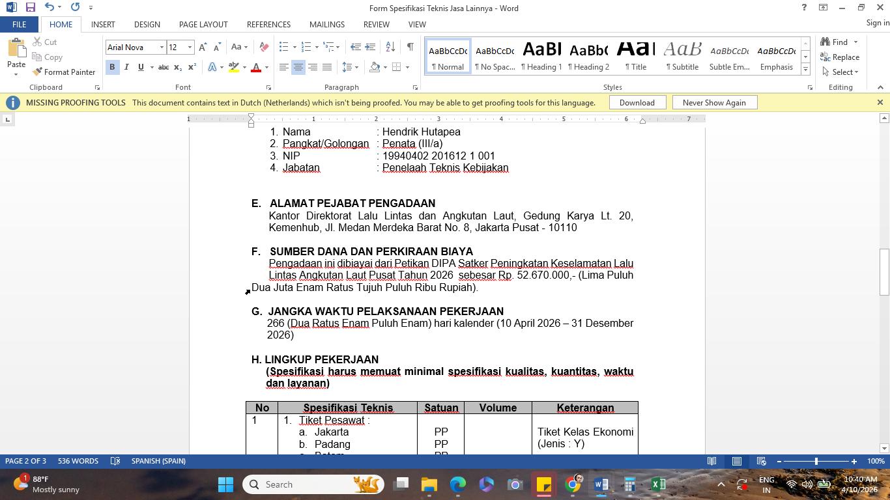Open File Explorer from the taskbar

(x=429, y=484)
